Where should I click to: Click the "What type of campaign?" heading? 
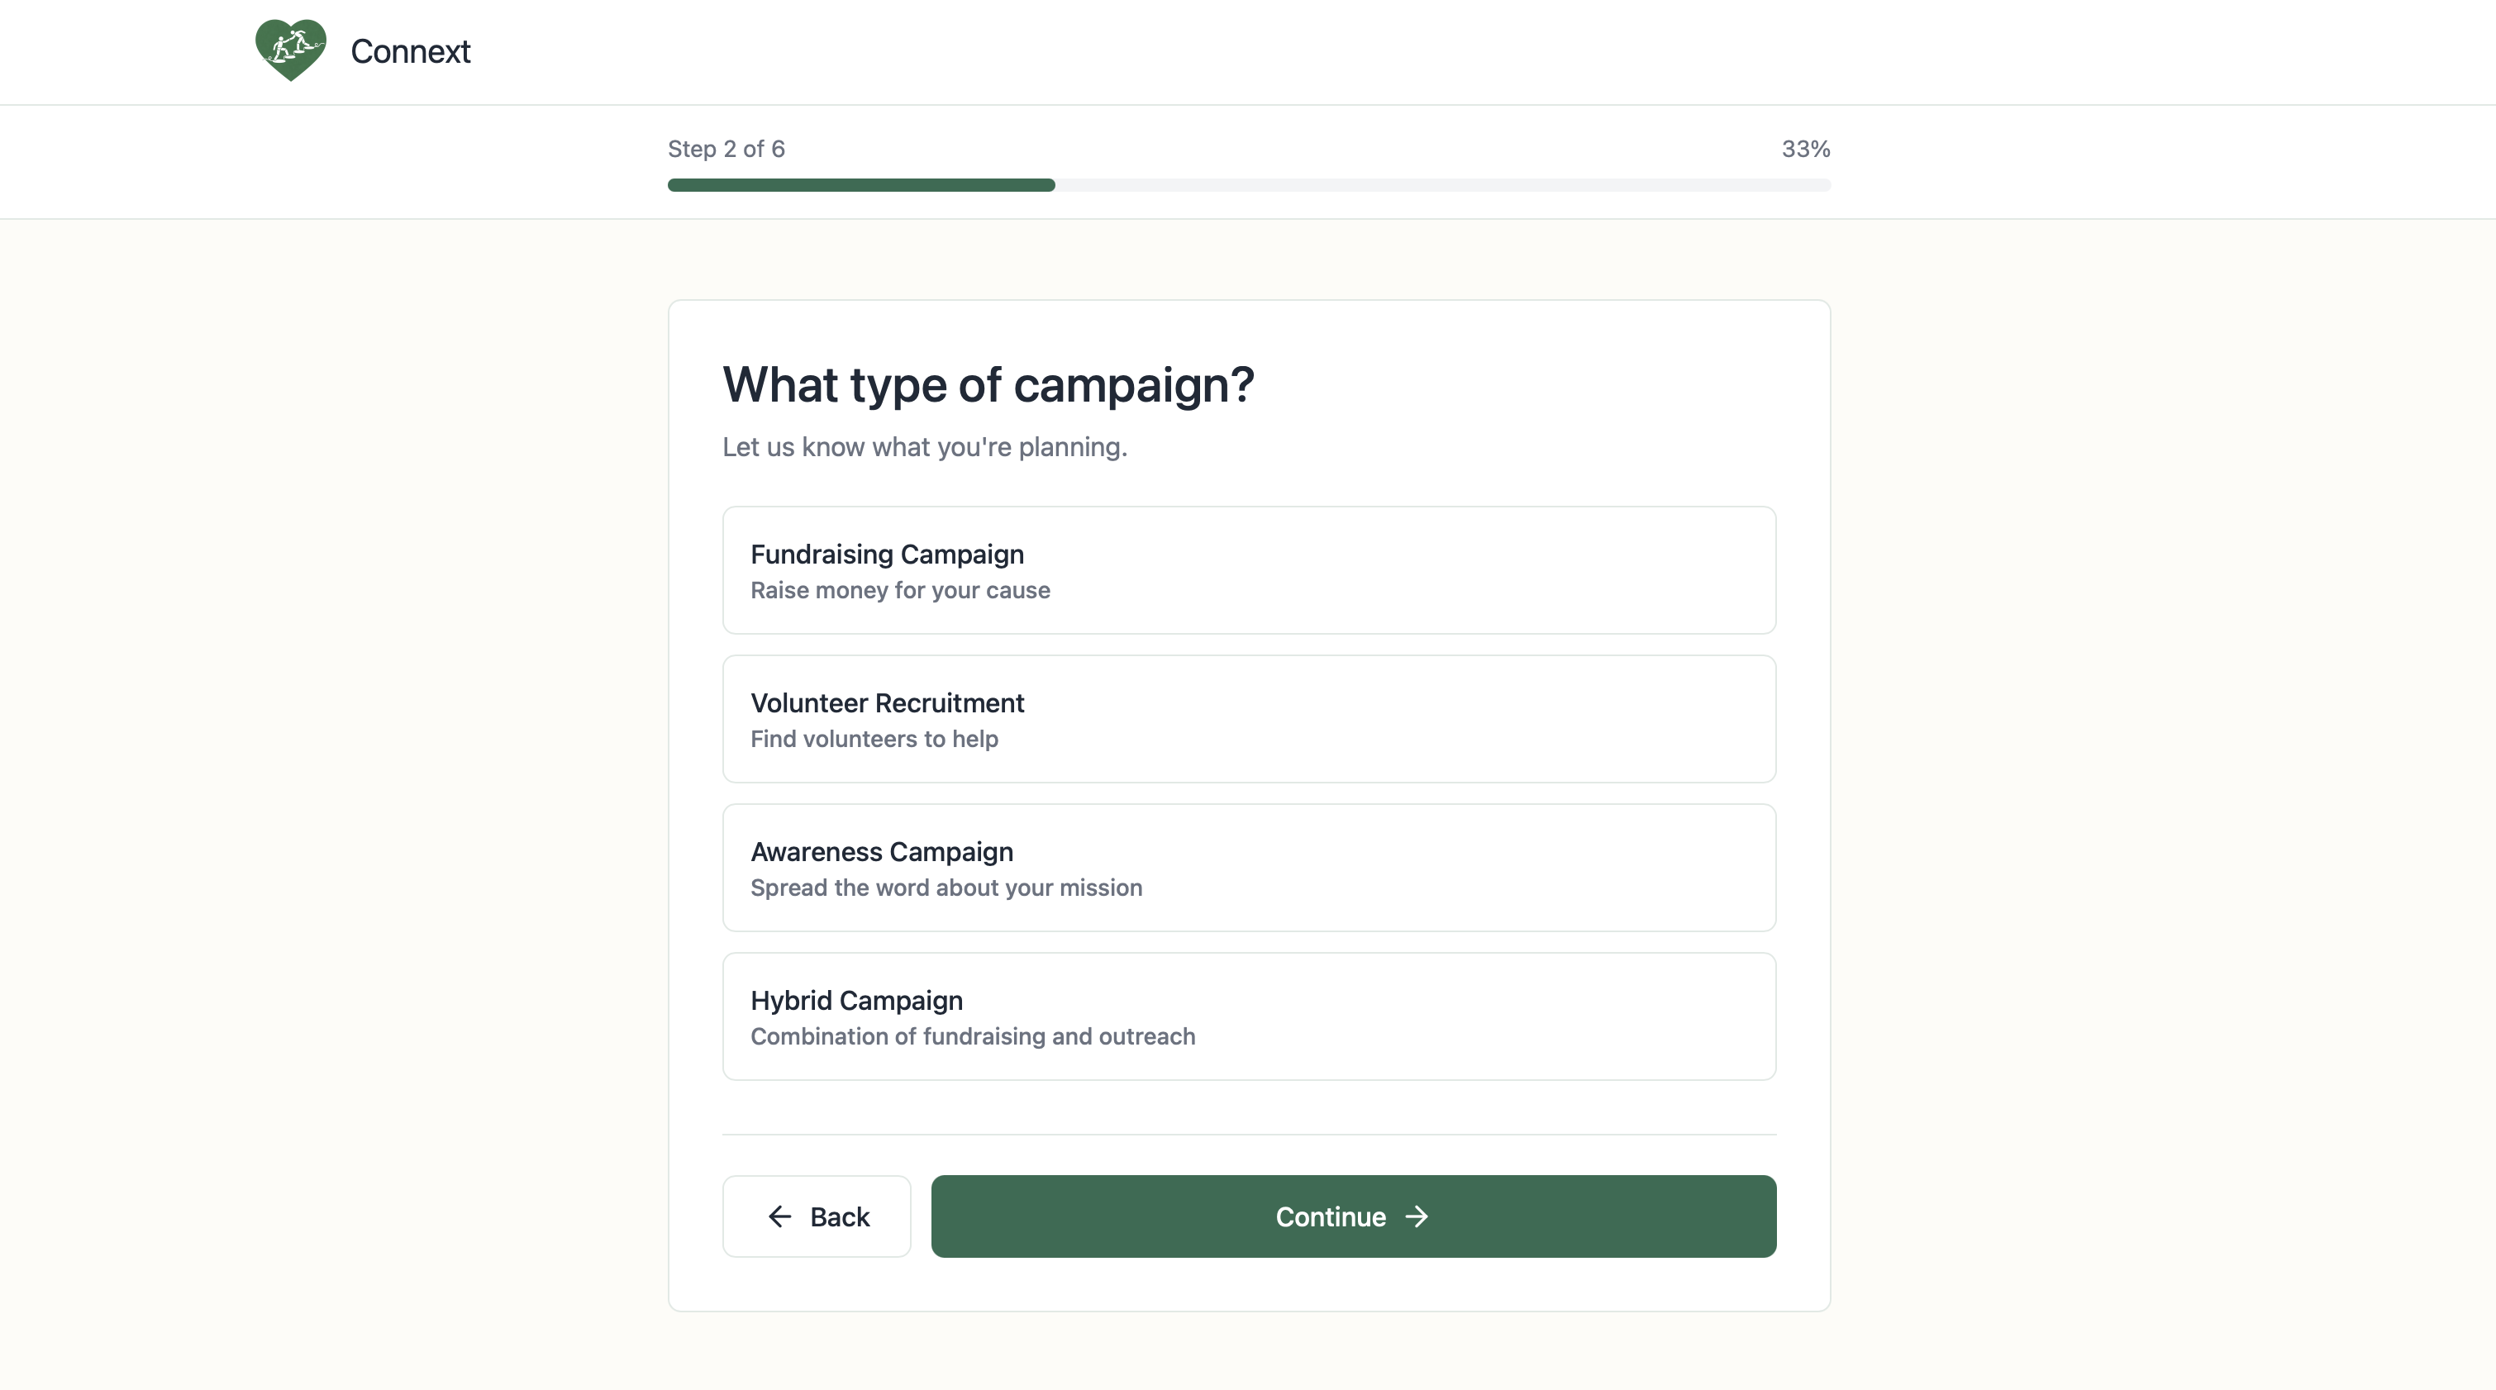tap(988, 384)
